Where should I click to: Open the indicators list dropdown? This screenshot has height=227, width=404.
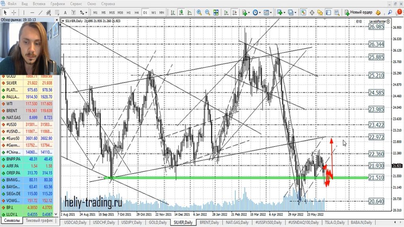pos(245,12)
